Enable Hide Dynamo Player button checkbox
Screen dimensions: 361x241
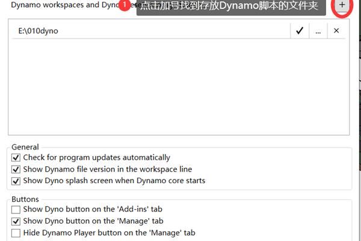(16, 233)
